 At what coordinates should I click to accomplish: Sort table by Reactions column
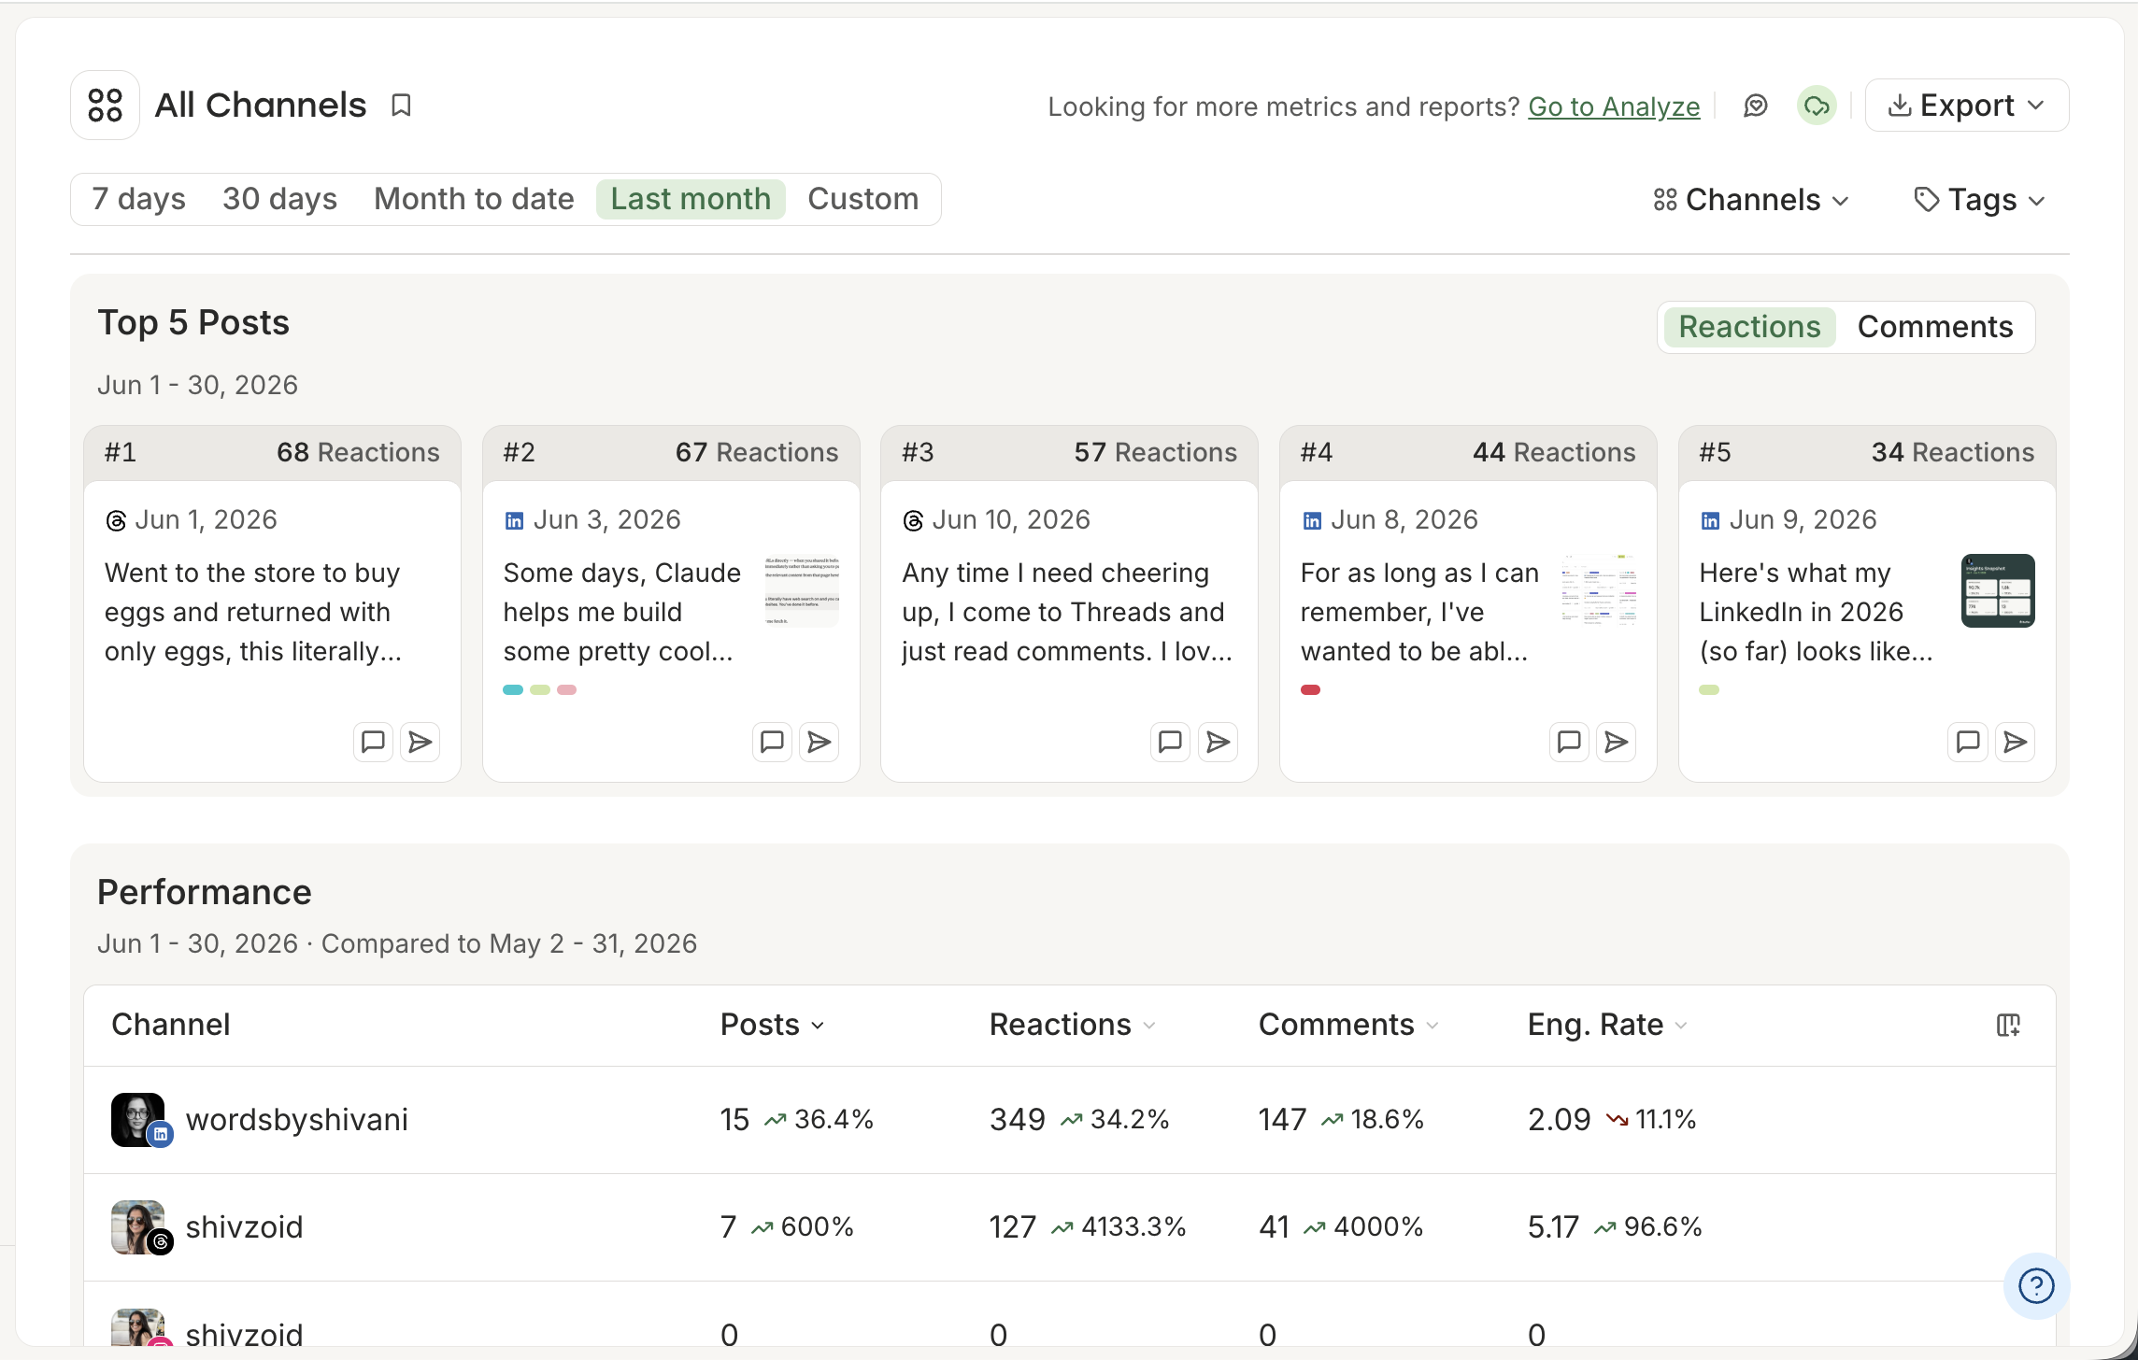coord(1072,1025)
